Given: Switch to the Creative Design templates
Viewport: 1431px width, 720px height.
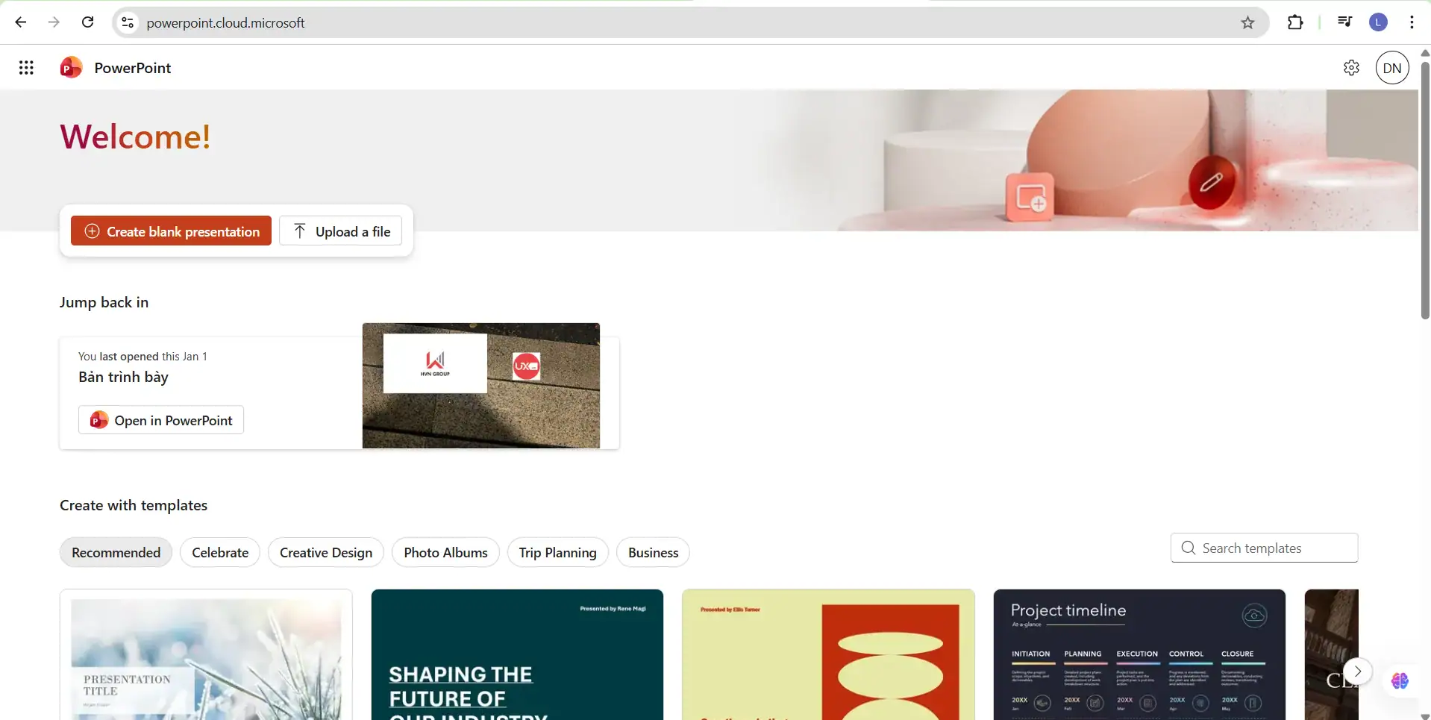Looking at the screenshot, I should tap(326, 552).
